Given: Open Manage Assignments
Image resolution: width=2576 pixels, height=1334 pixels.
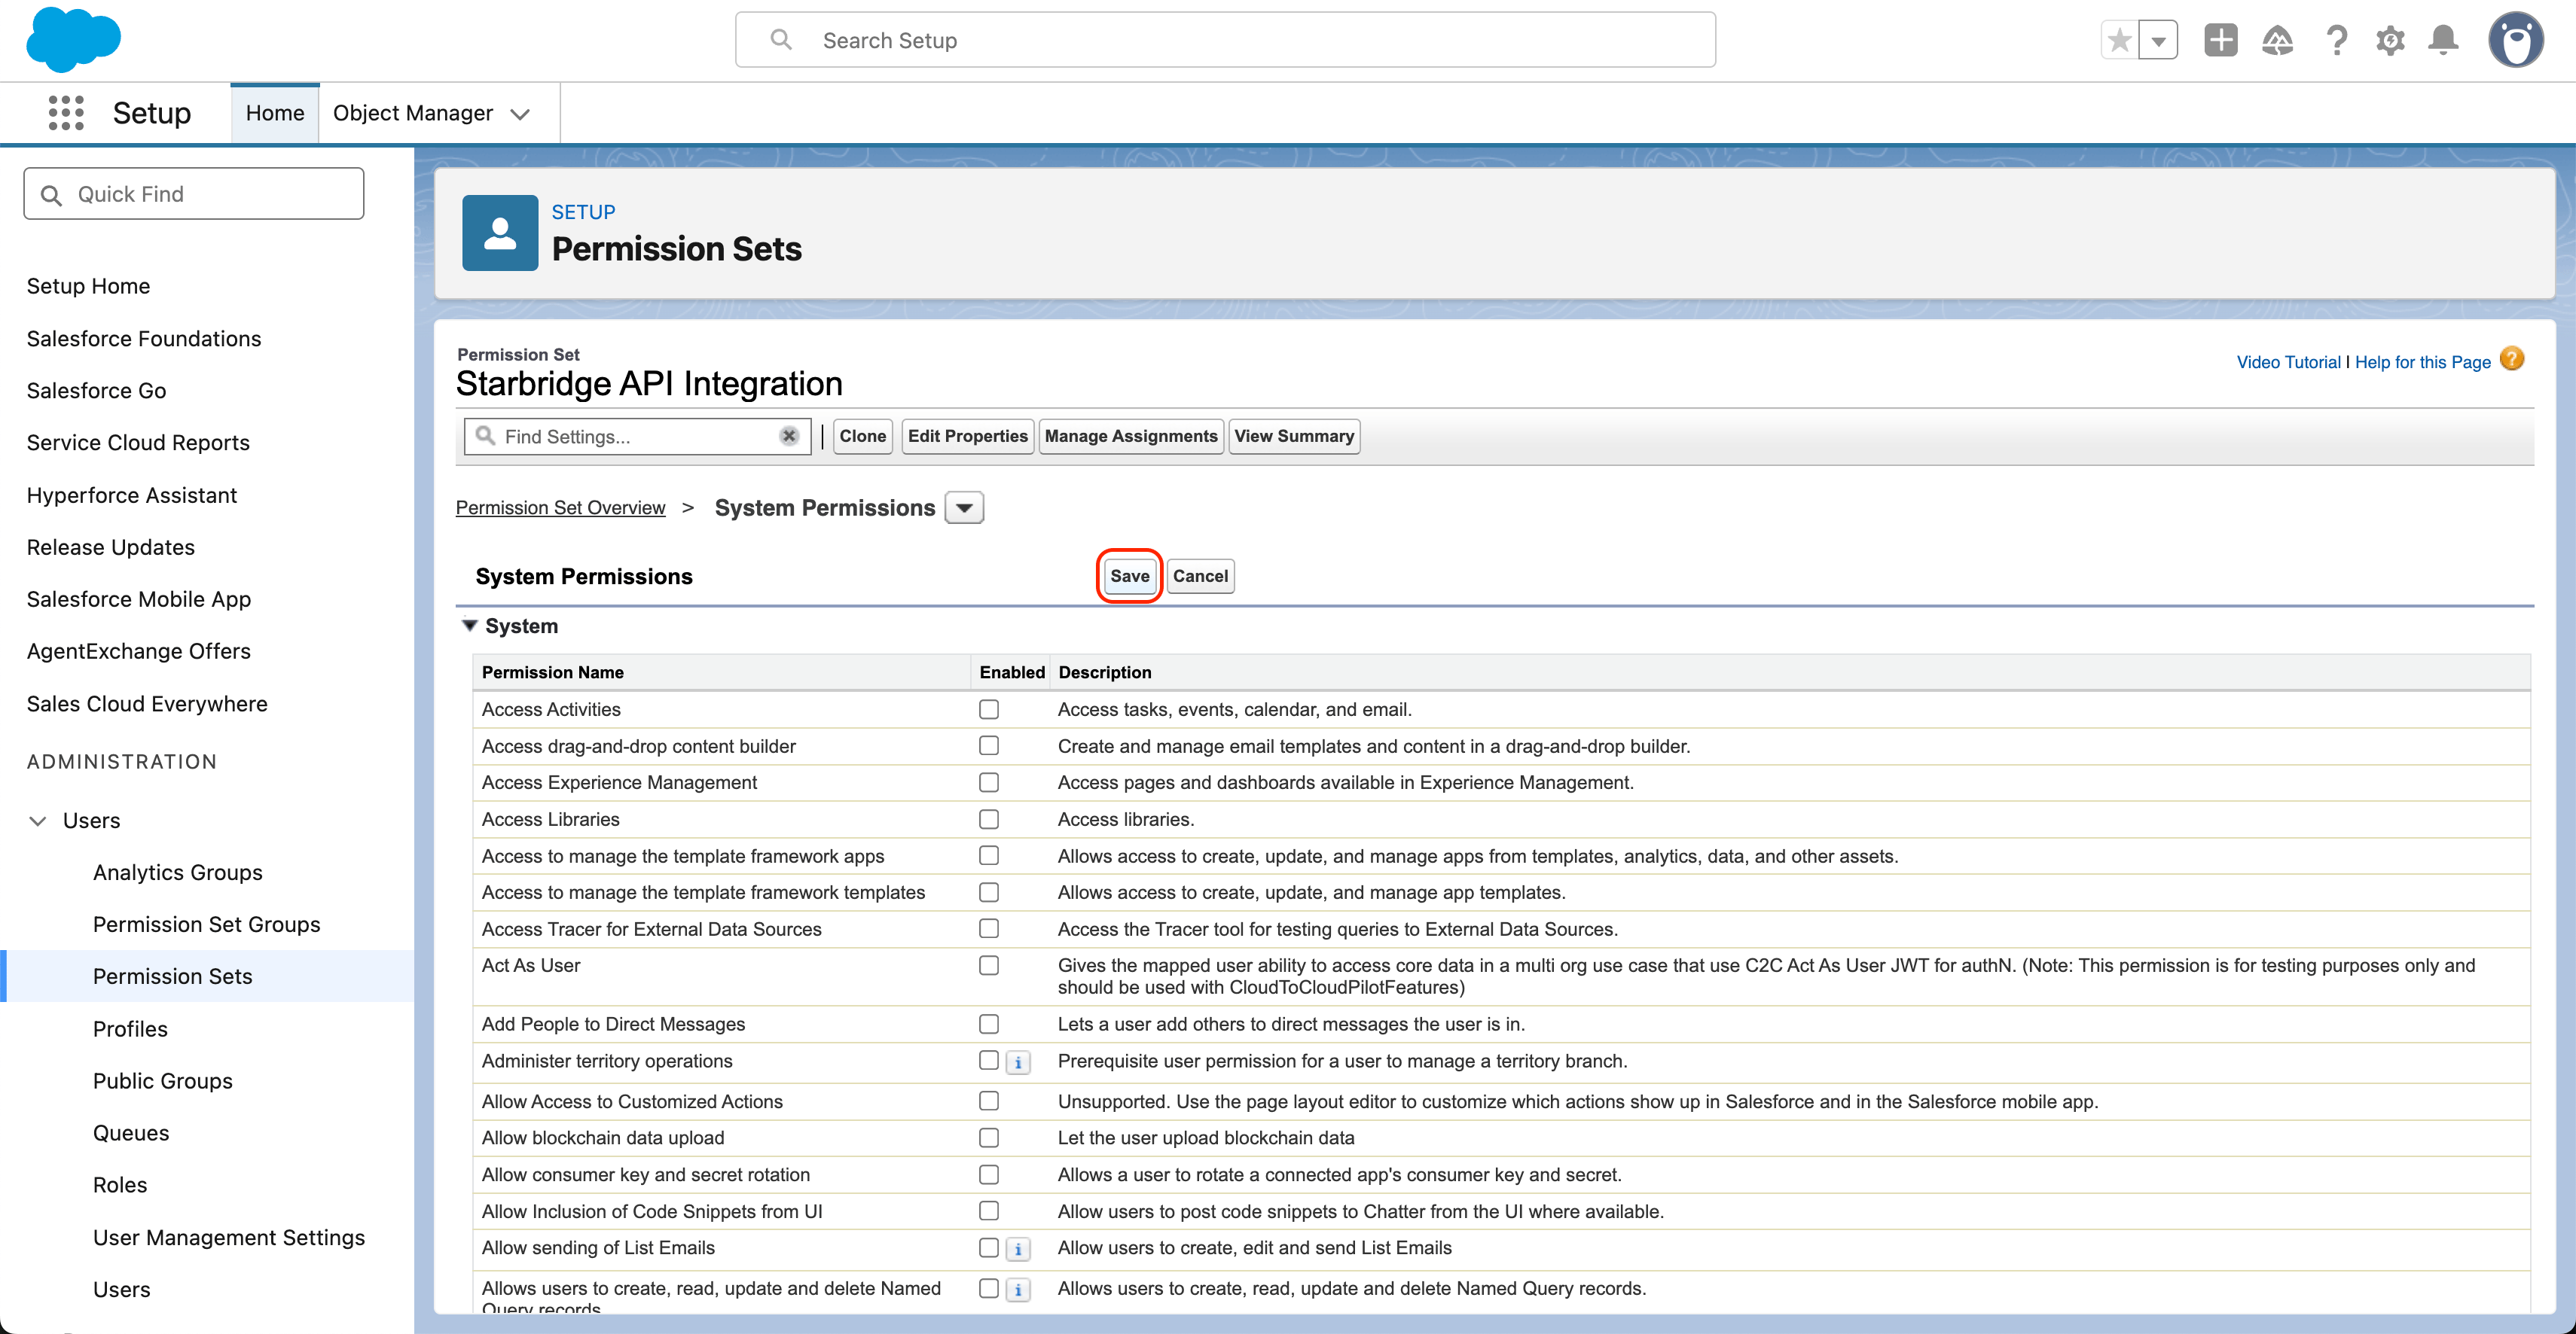Looking at the screenshot, I should point(1131,437).
